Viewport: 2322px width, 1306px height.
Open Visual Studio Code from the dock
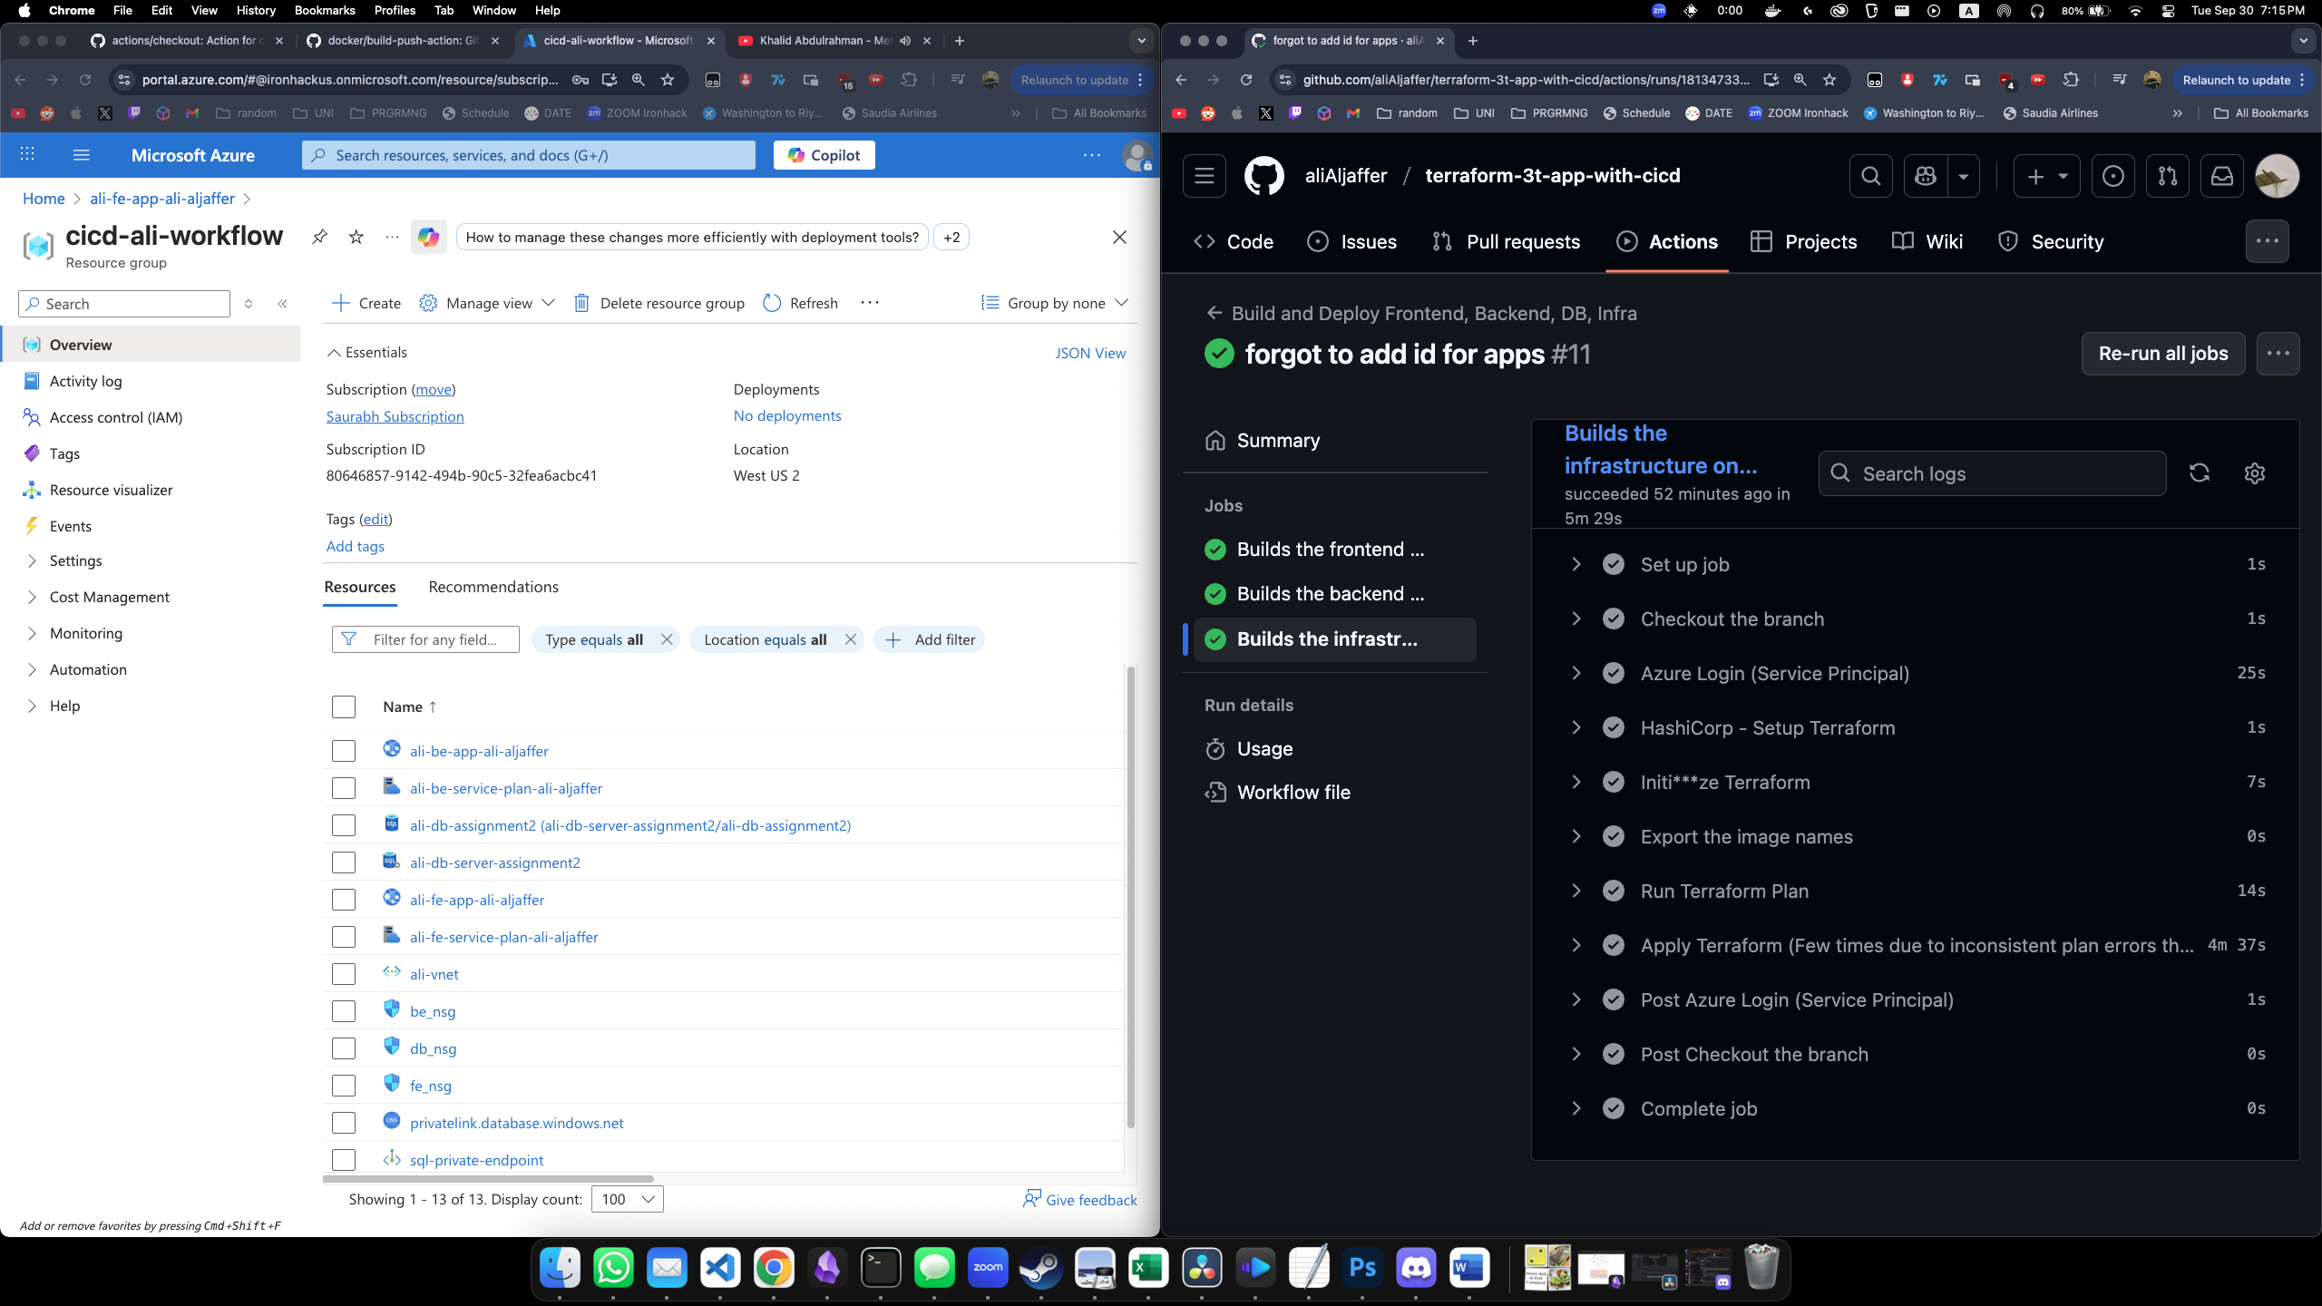coord(720,1267)
